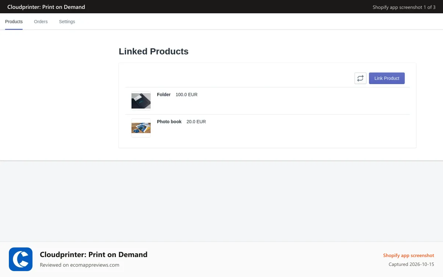The width and height of the screenshot is (443, 277).
Task: Click the Linked Products heading
Action: coord(154,51)
